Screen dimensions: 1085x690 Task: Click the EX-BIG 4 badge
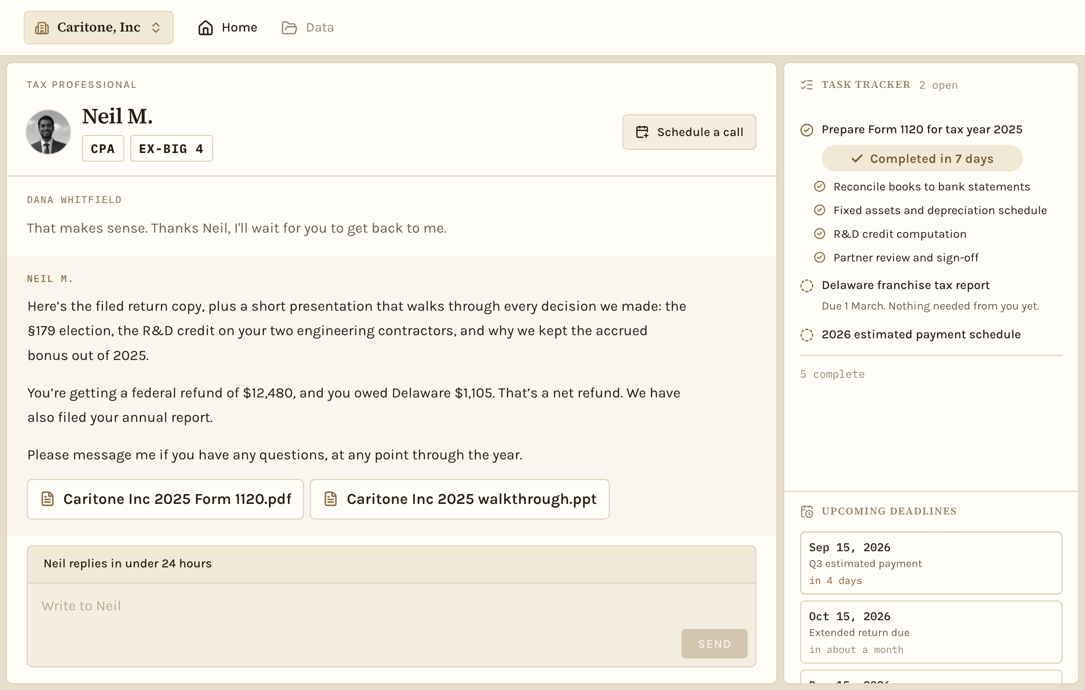tap(171, 149)
